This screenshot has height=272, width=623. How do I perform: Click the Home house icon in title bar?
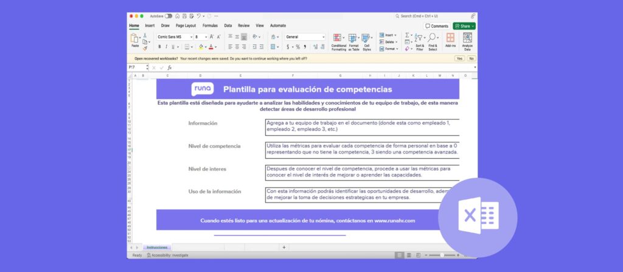click(x=177, y=16)
